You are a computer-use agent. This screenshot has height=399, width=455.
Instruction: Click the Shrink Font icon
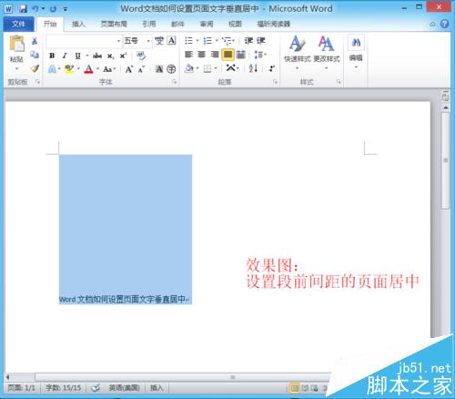pos(141,69)
